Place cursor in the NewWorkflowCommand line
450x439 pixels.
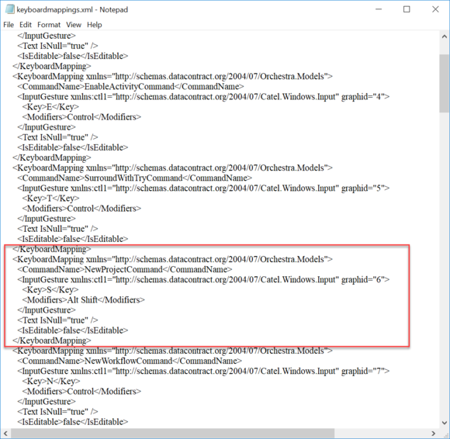[x=130, y=361]
